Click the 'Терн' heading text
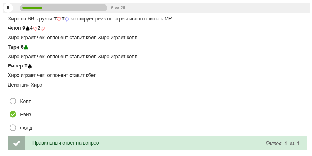The image size is (312, 156). 14,47
